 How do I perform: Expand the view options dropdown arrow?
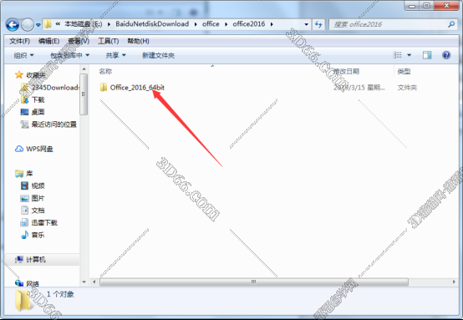(409, 55)
